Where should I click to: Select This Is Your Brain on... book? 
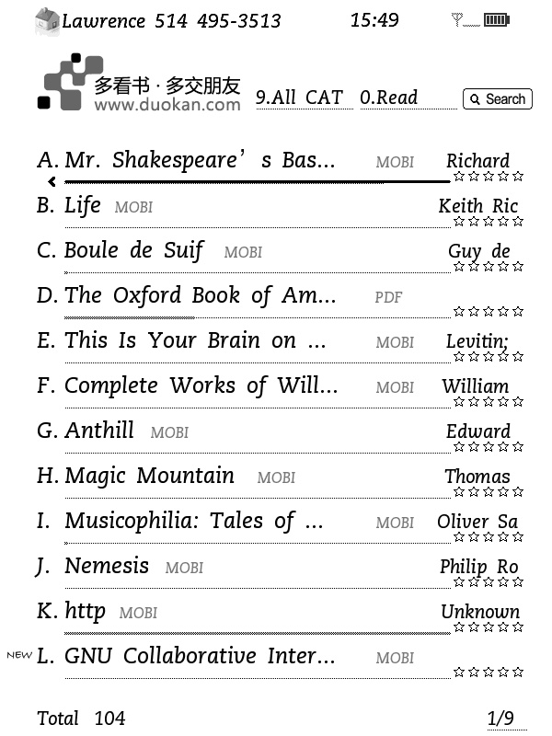coord(195,340)
